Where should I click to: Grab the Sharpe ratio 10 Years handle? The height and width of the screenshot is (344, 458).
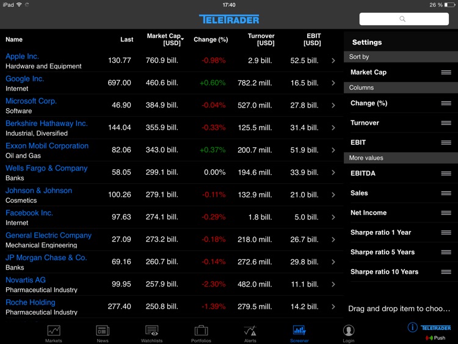[x=446, y=272]
